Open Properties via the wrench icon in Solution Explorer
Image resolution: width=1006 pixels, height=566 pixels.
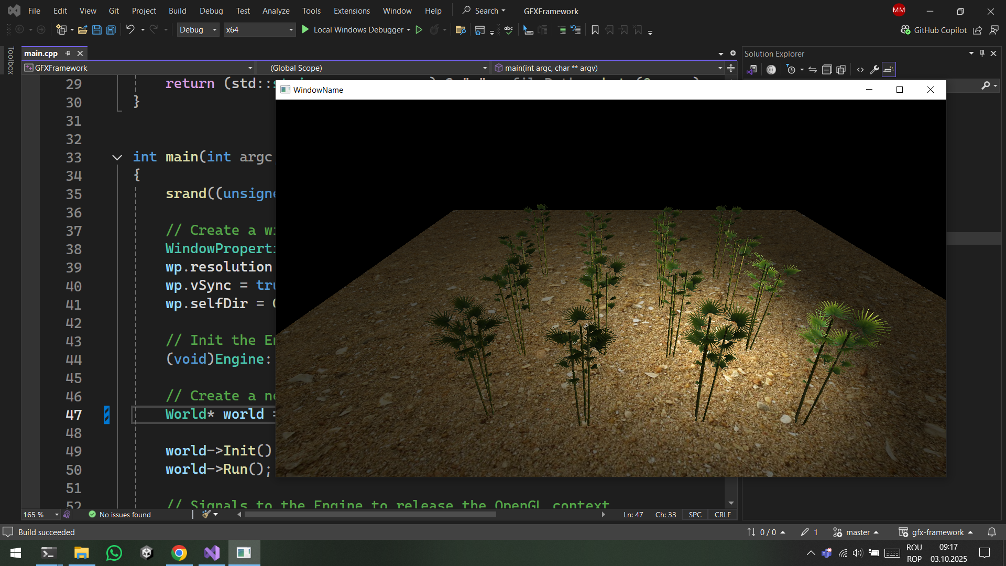coord(874,70)
